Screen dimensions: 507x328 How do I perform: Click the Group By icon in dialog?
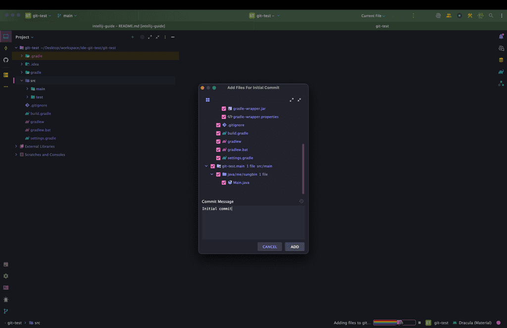tap(207, 100)
